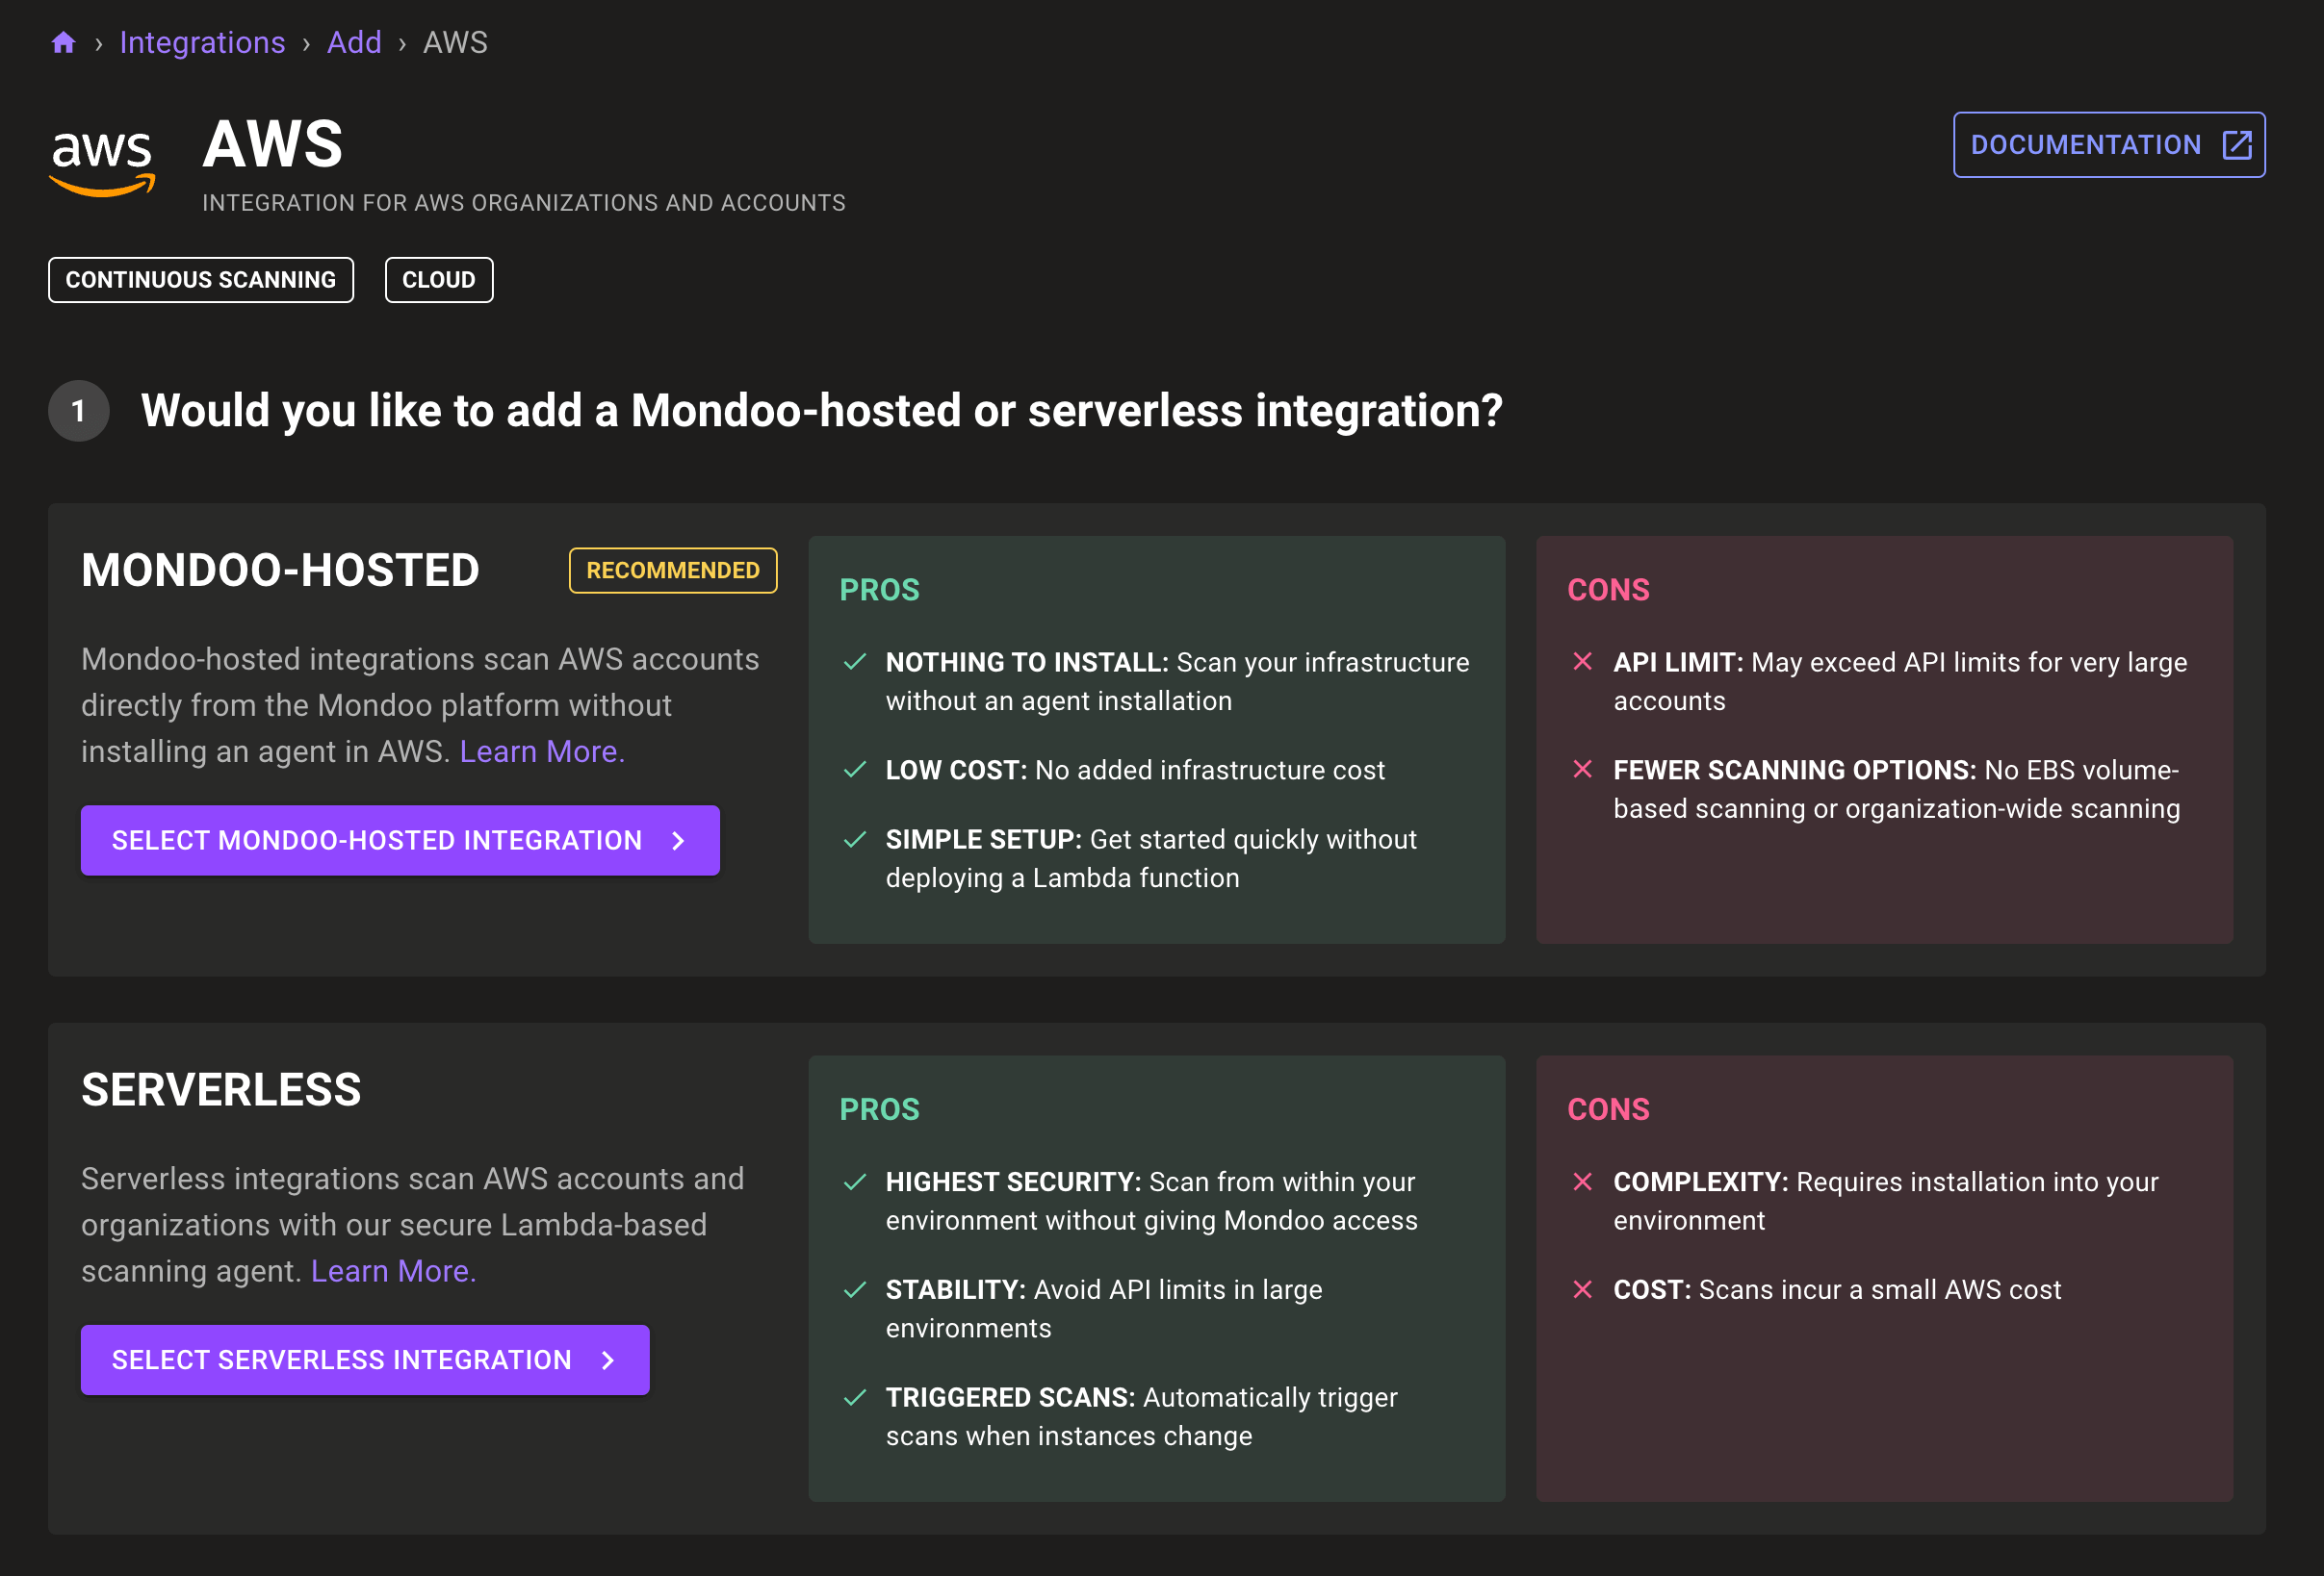Click the chevron arrow inside Select Mondoo-hosted button

[x=677, y=841]
